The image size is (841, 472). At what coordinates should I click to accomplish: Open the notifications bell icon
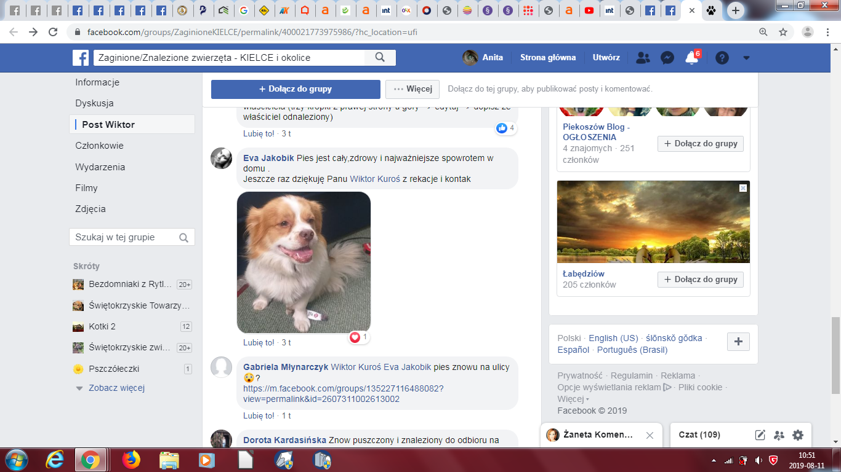(x=691, y=58)
